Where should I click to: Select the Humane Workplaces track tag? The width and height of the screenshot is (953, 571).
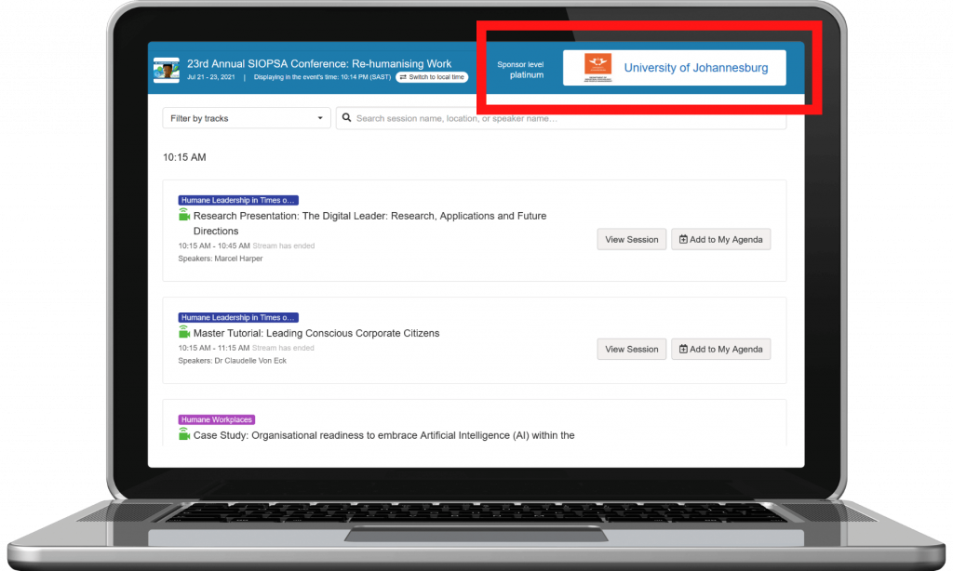[217, 419]
